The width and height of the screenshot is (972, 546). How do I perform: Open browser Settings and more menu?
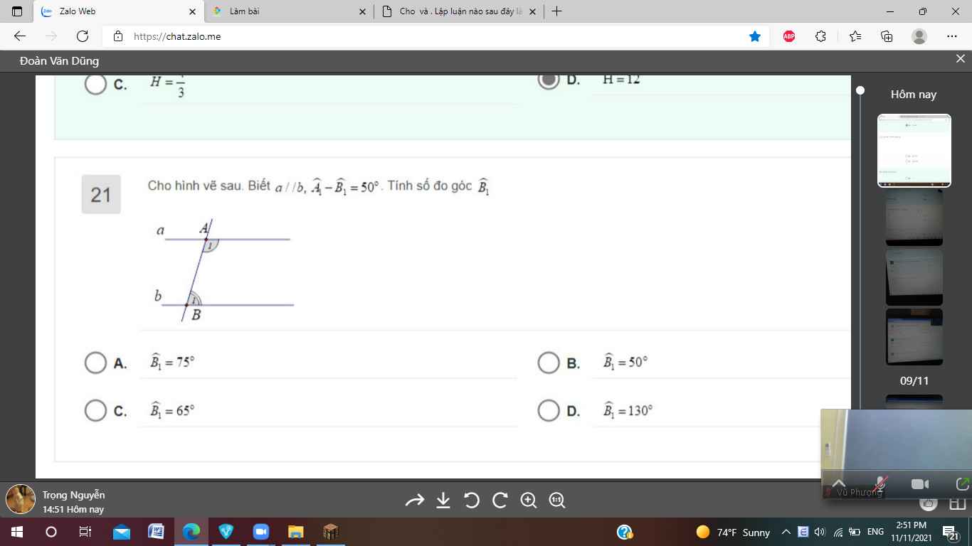tap(952, 36)
